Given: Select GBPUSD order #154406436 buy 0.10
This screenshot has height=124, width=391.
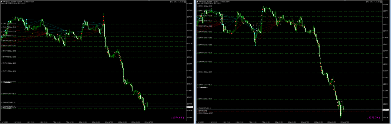Looking at the screenshot, I should click(x=205, y=6).
